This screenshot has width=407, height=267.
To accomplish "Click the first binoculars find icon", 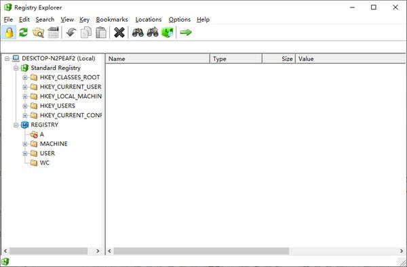I will [x=138, y=33].
